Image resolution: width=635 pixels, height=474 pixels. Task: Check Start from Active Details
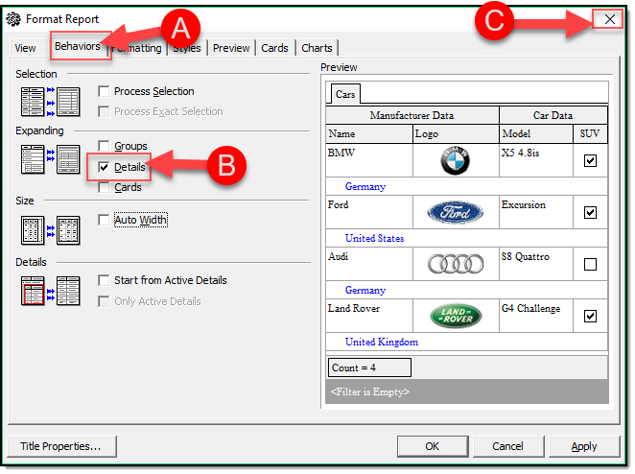pos(104,281)
